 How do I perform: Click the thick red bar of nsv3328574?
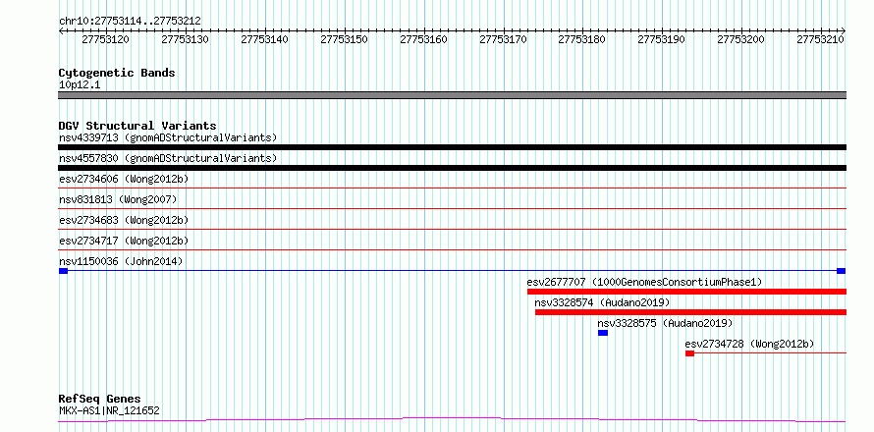point(690,312)
